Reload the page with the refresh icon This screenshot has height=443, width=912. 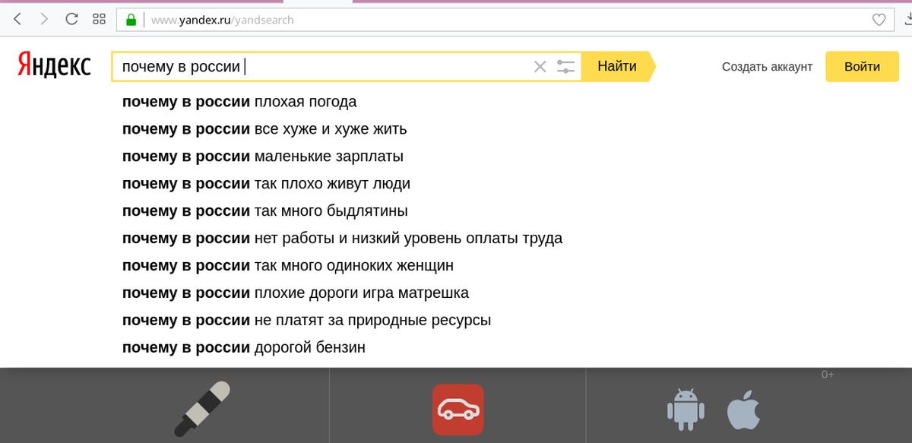coord(71,20)
